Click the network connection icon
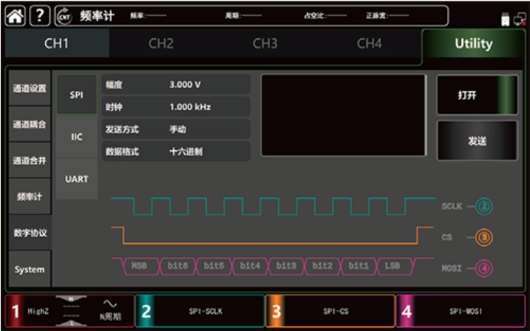 tap(521, 19)
